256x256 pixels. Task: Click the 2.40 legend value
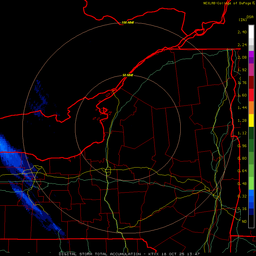(x=242, y=32)
